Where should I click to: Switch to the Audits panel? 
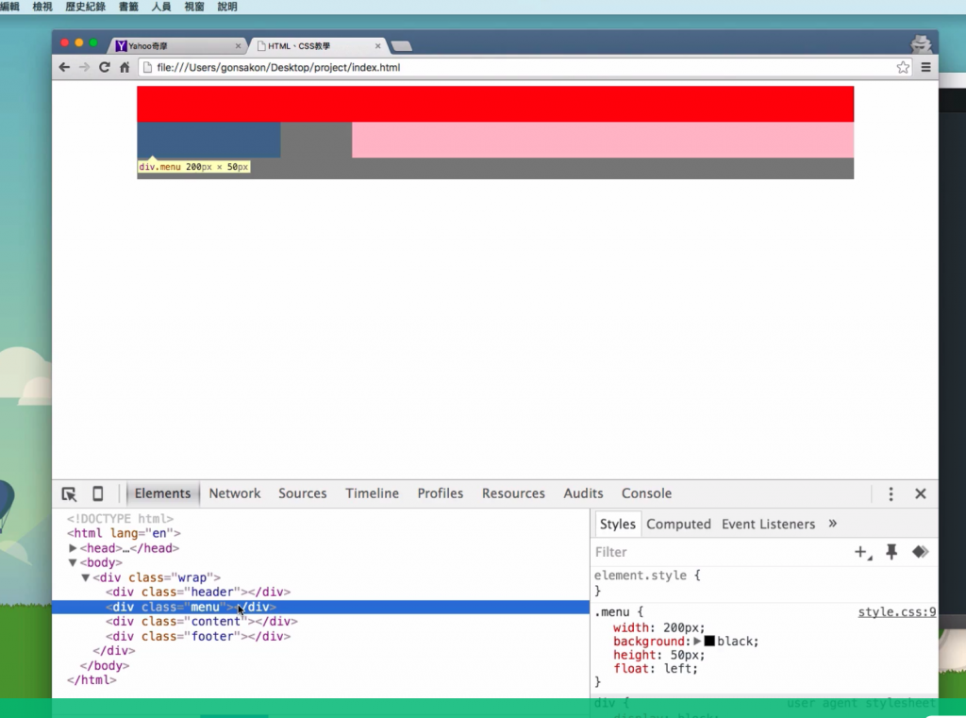point(583,493)
